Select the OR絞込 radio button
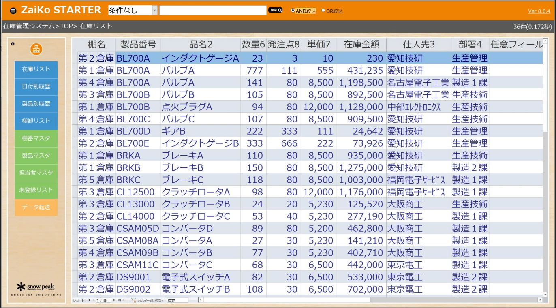Viewport: 556px width, 308px height. coord(323,11)
